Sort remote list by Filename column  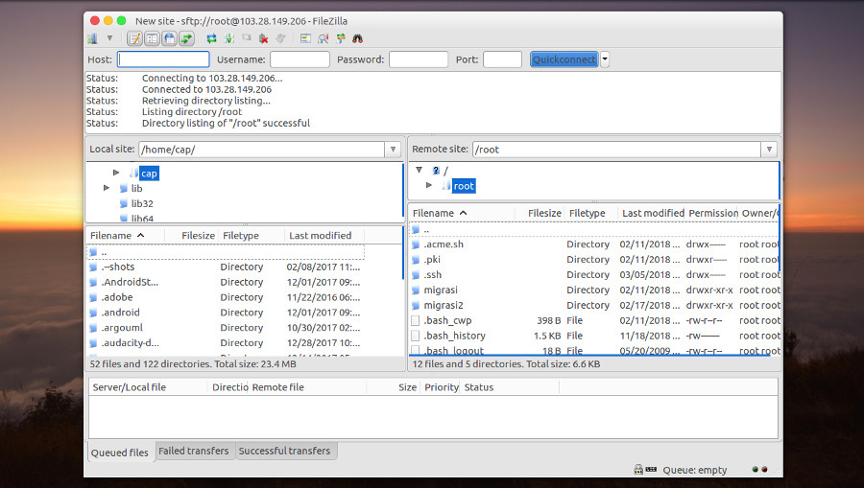tap(461, 213)
